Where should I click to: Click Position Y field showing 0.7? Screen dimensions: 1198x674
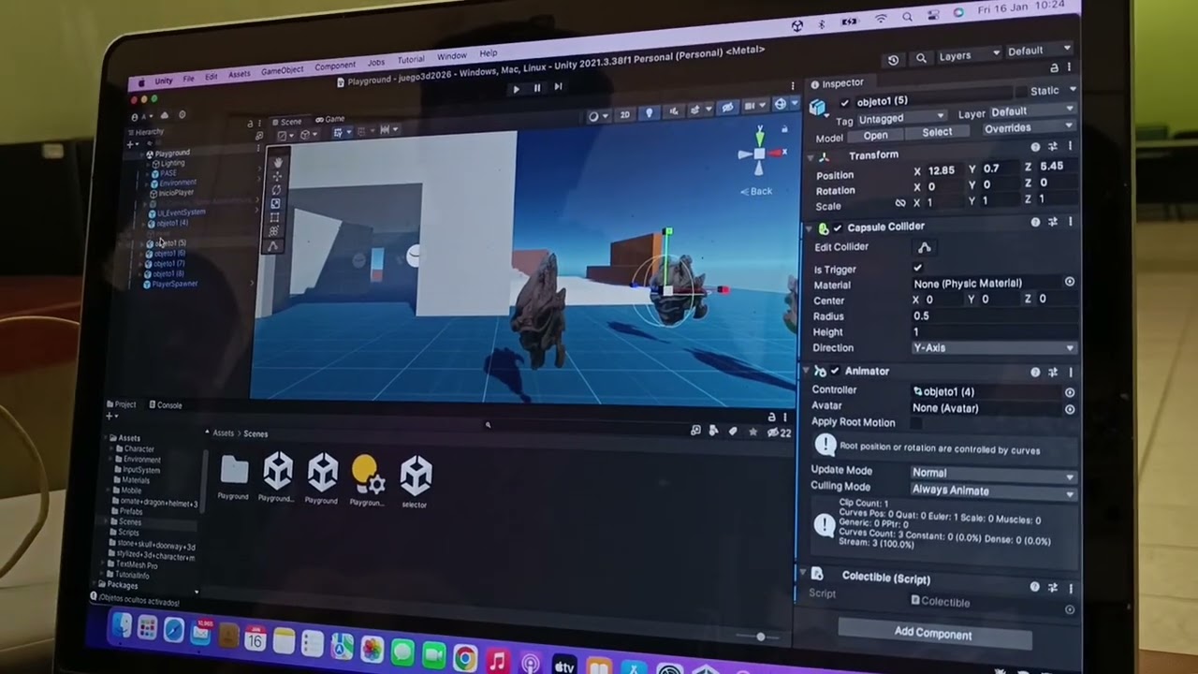click(x=1001, y=168)
